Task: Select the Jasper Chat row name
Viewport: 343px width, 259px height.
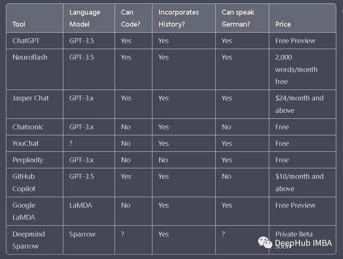Action: coord(31,98)
